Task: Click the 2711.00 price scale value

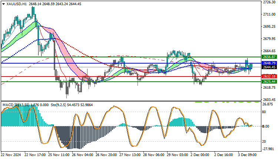Action: point(269,14)
